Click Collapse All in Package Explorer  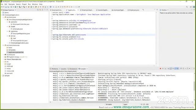(38, 10)
